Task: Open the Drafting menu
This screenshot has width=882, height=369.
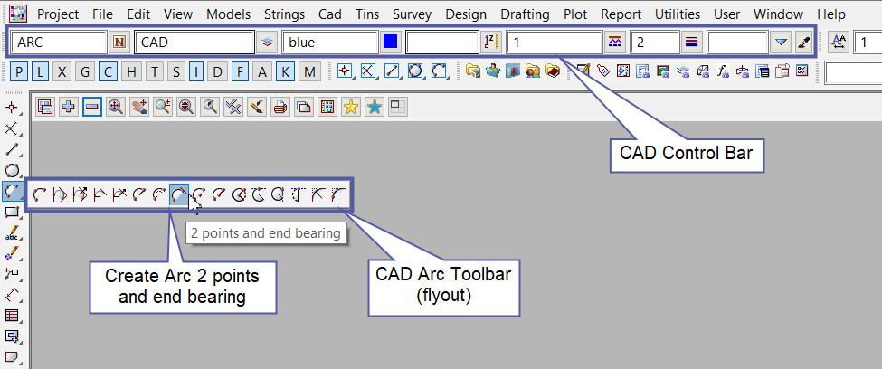Action: [x=525, y=14]
